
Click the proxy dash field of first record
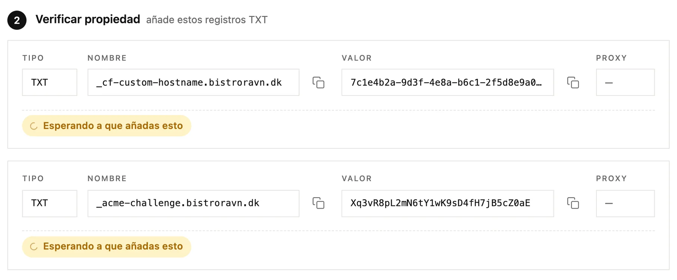click(x=625, y=82)
